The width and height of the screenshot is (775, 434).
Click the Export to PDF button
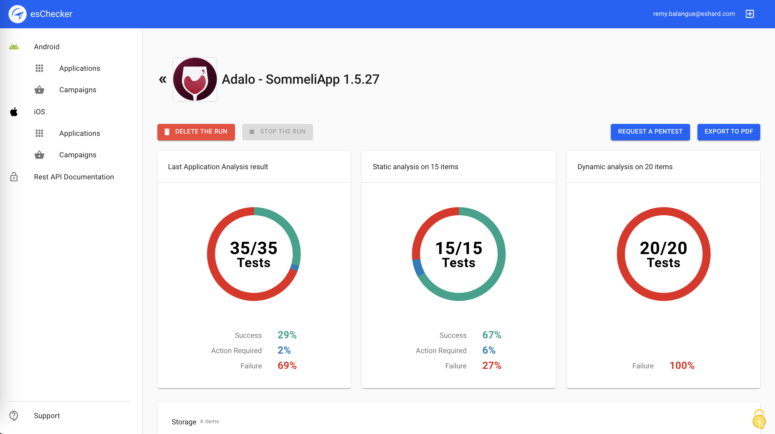click(x=729, y=132)
